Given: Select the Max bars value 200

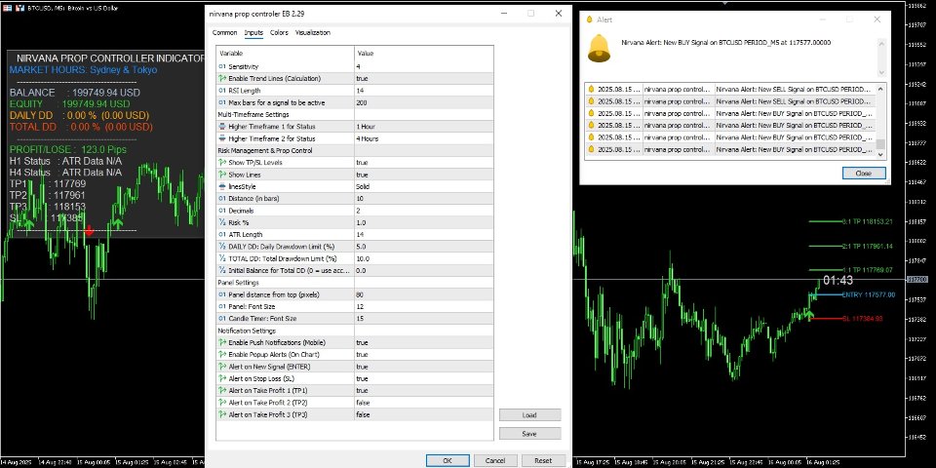Looking at the screenshot, I should coord(424,102).
